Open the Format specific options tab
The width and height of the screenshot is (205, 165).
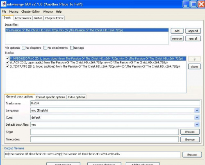(x=50, y=97)
